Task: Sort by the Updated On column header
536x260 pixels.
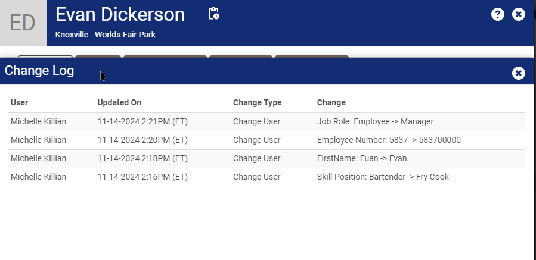Action: pyautogui.click(x=119, y=102)
